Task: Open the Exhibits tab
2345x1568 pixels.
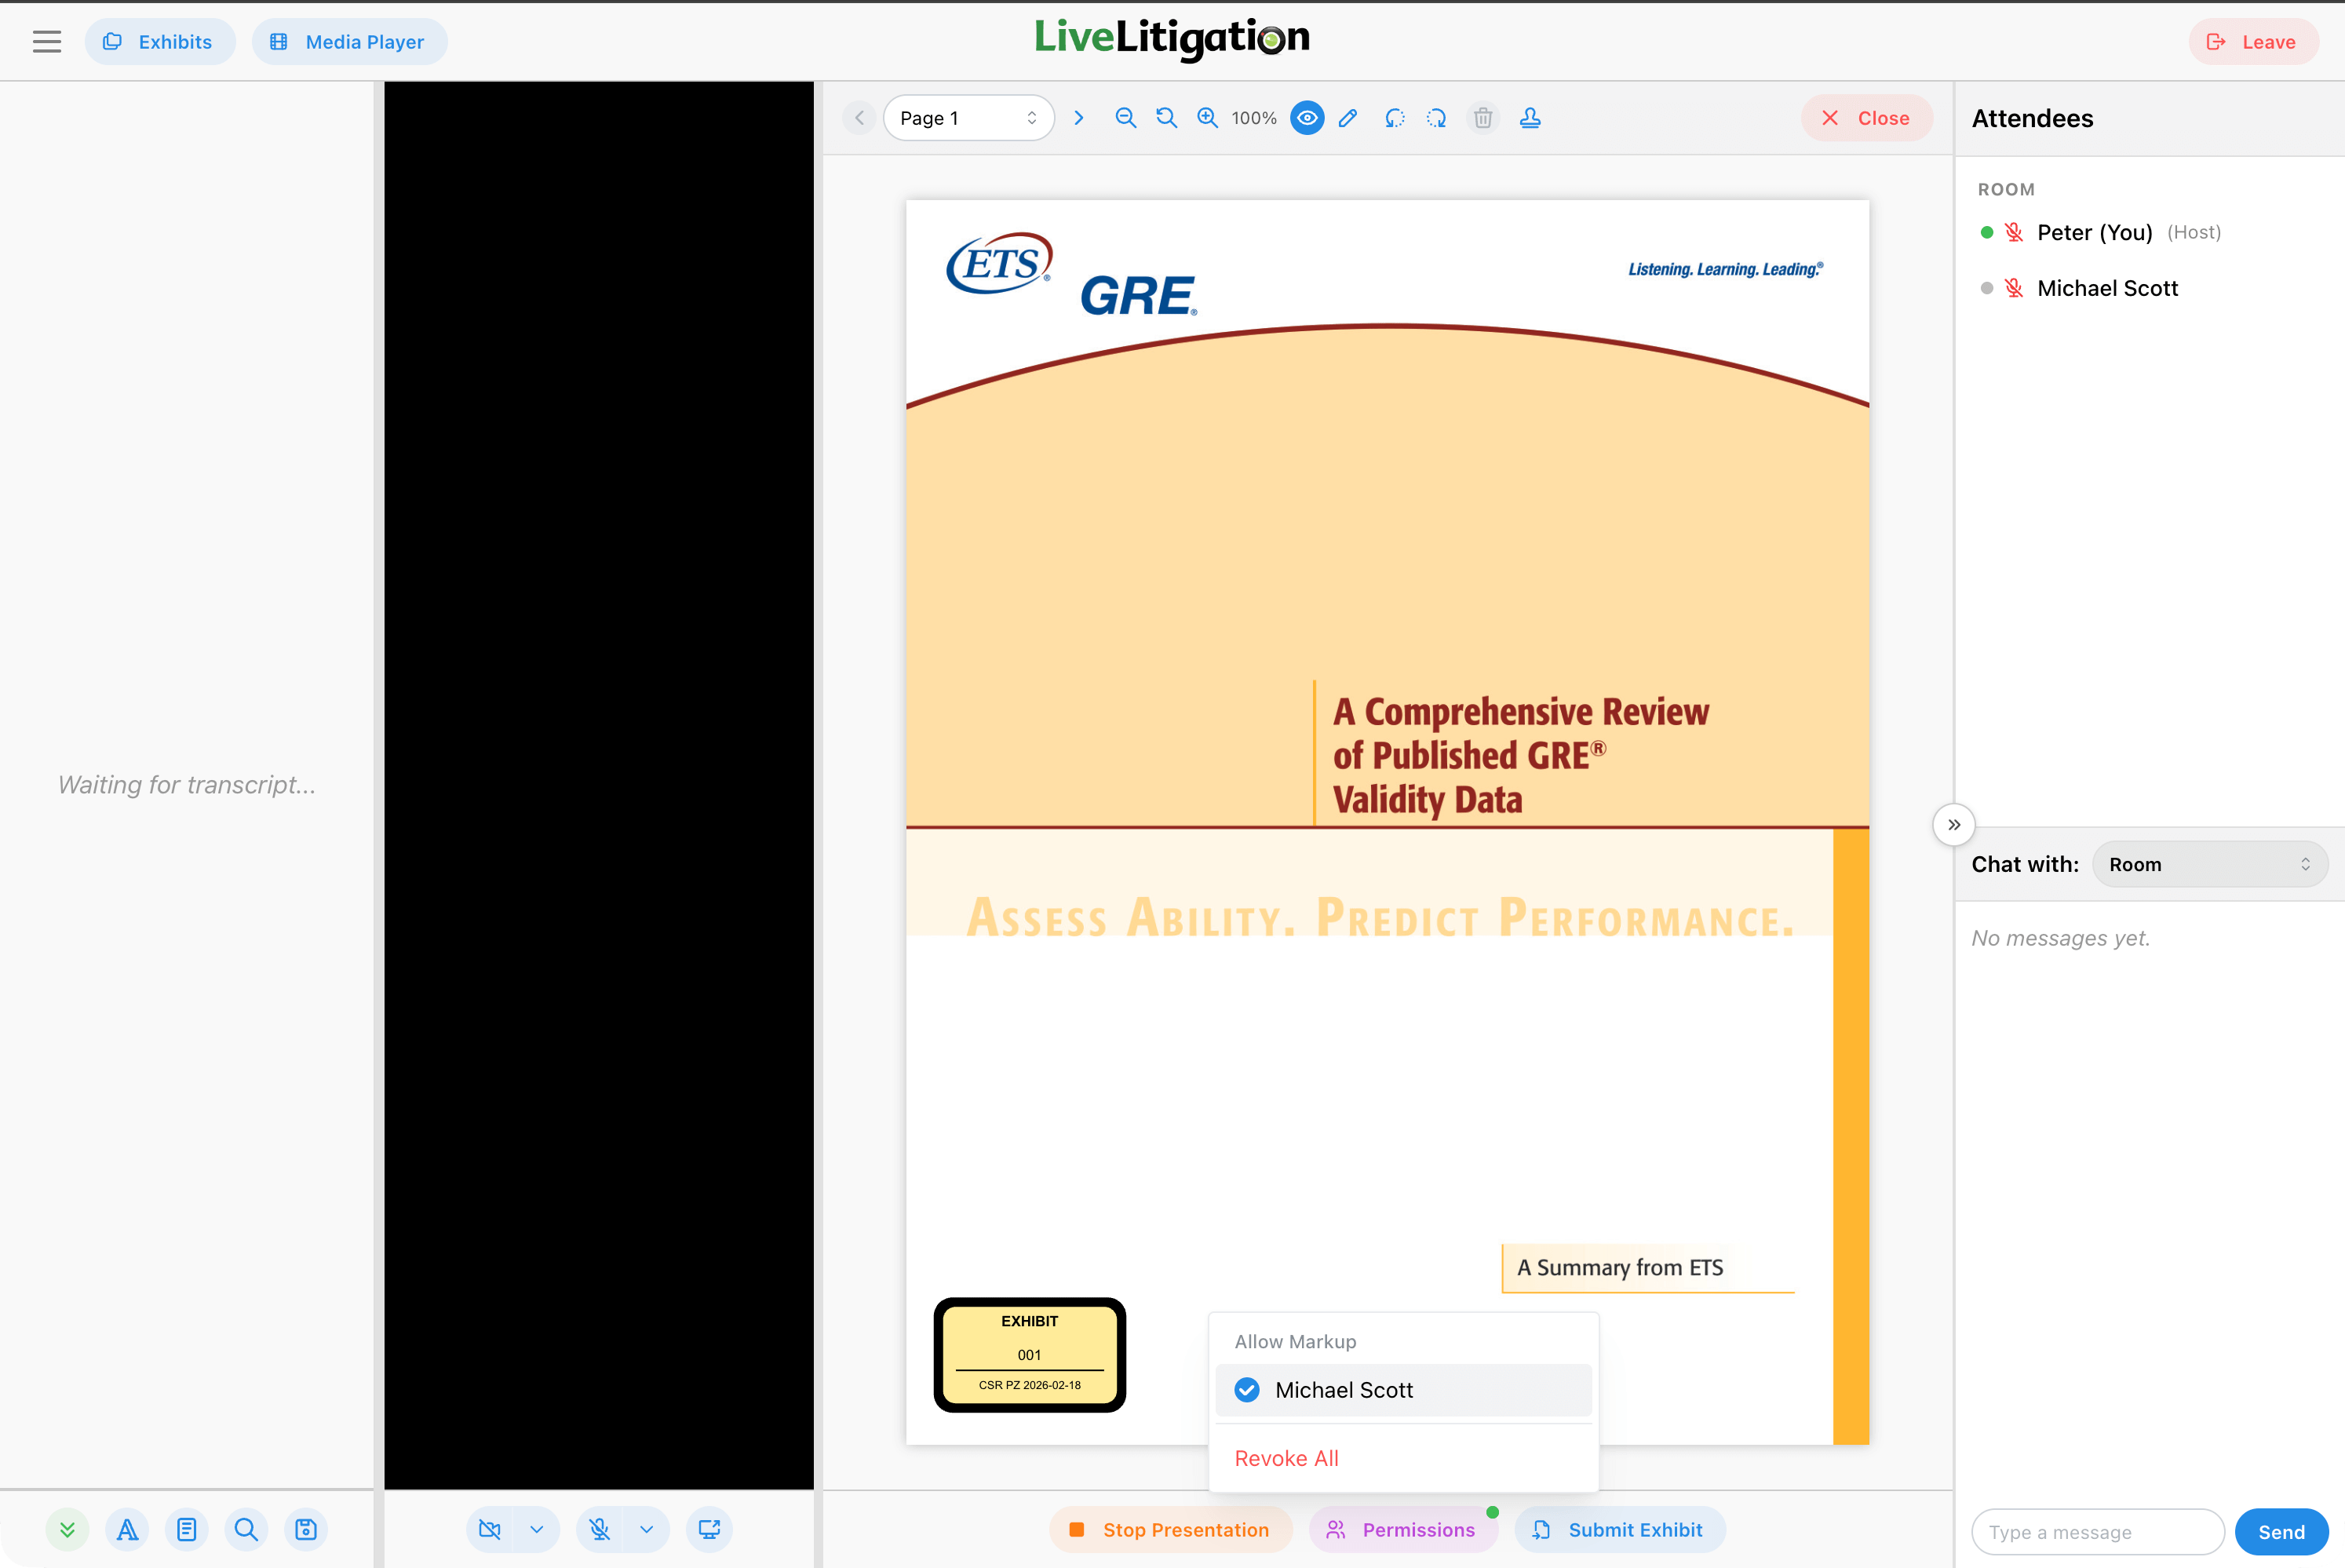Action: 159,42
